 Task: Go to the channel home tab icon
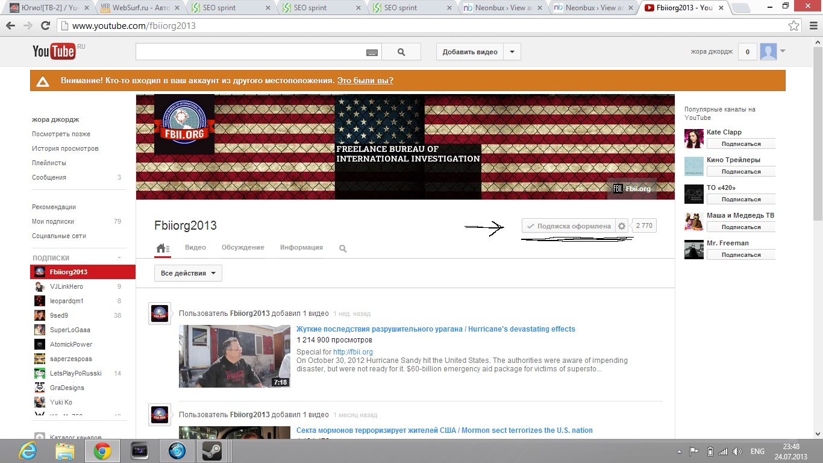click(163, 248)
